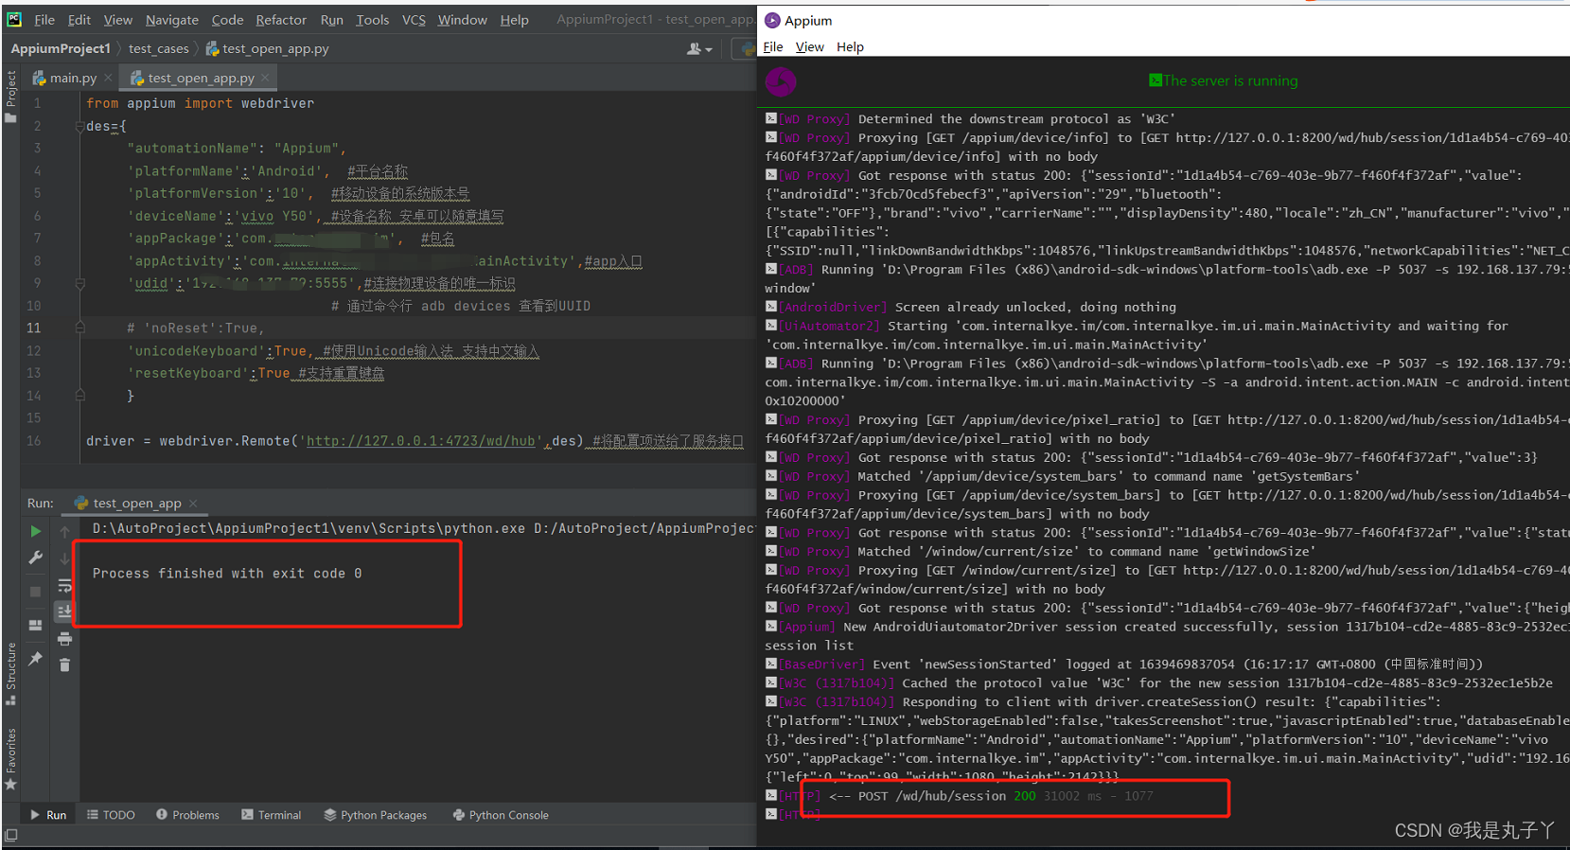The image size is (1570, 850).
Task: Open the Navigate menu
Action: pyautogui.click(x=172, y=20)
